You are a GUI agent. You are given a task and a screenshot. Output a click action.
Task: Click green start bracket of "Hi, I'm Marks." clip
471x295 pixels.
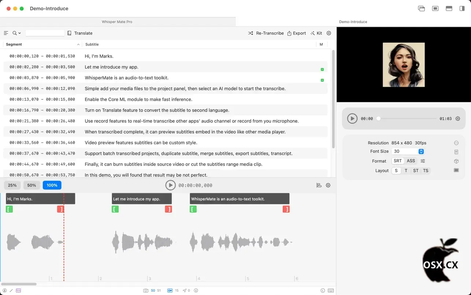(9, 209)
